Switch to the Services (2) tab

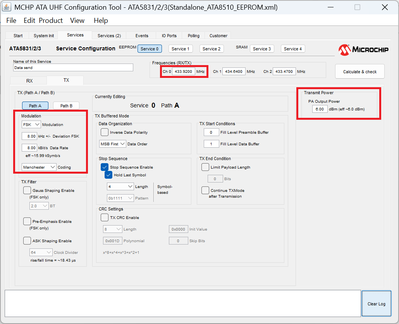[x=109, y=36]
